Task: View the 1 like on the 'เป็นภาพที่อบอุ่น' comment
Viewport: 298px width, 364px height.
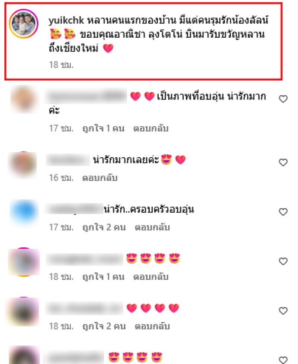Action: (104, 129)
